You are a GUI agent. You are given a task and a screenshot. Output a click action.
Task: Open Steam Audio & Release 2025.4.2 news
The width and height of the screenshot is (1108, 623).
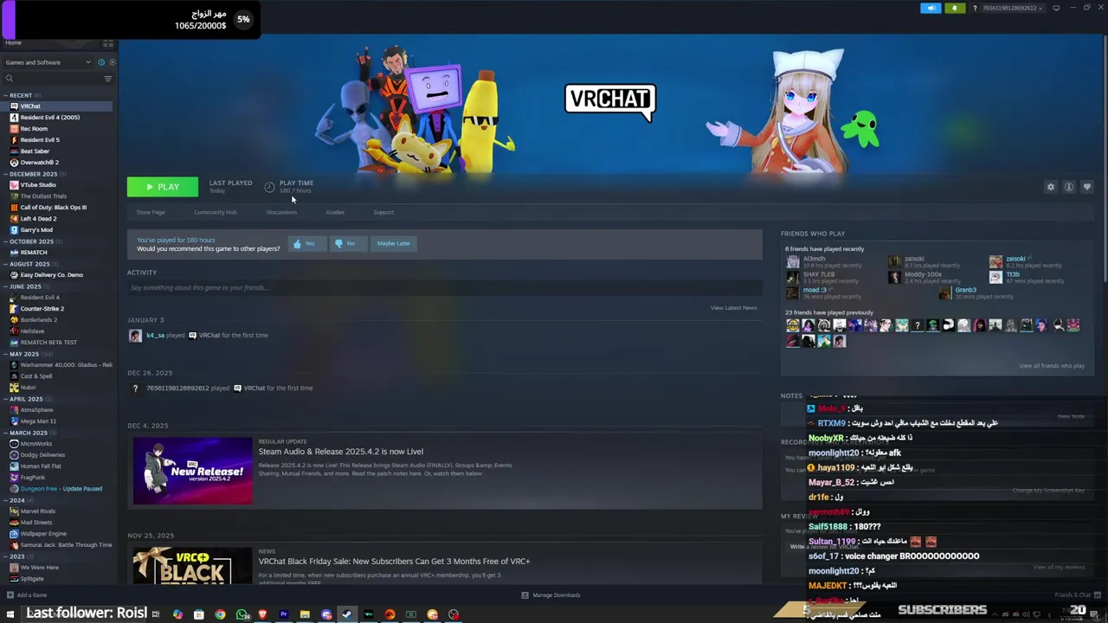point(341,452)
